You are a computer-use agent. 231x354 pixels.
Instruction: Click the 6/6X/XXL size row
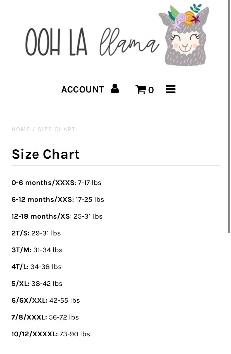pyautogui.click(x=46, y=300)
